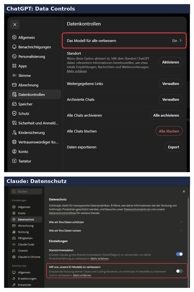This screenshot has height=292, width=194.
Task: Click the Kindersicherung parental icon
Action: tap(14, 133)
